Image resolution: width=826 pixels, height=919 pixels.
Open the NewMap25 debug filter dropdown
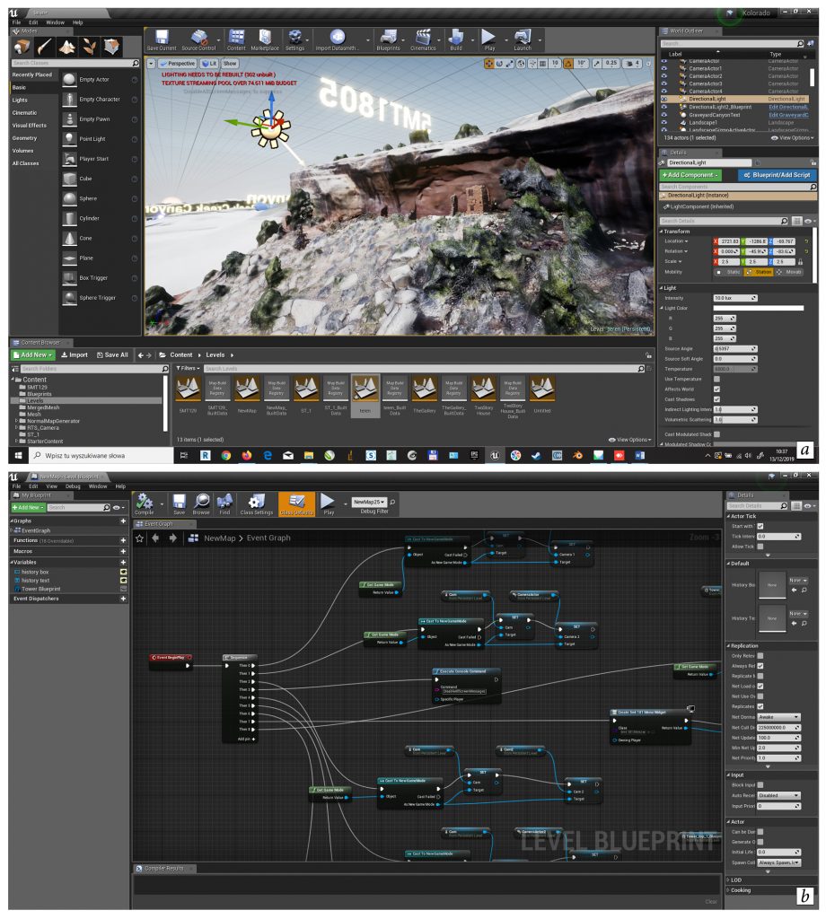click(x=369, y=503)
